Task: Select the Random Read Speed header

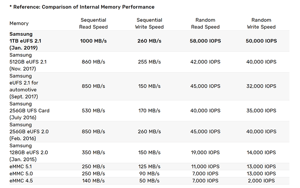Action: coord(205,23)
